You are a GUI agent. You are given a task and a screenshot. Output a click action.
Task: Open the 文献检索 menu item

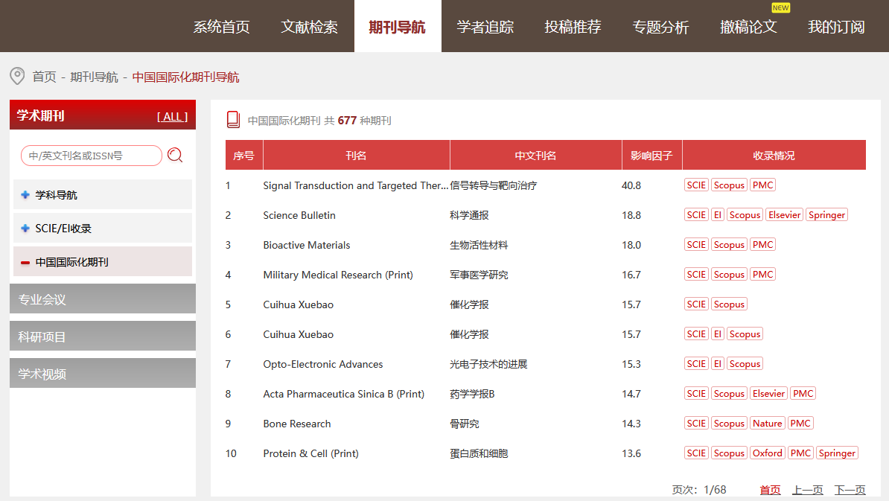coord(309,27)
